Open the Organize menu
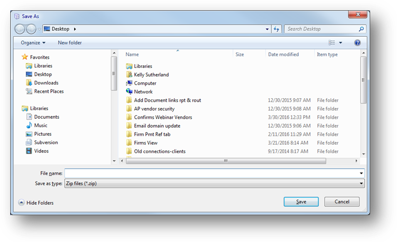 [33, 43]
